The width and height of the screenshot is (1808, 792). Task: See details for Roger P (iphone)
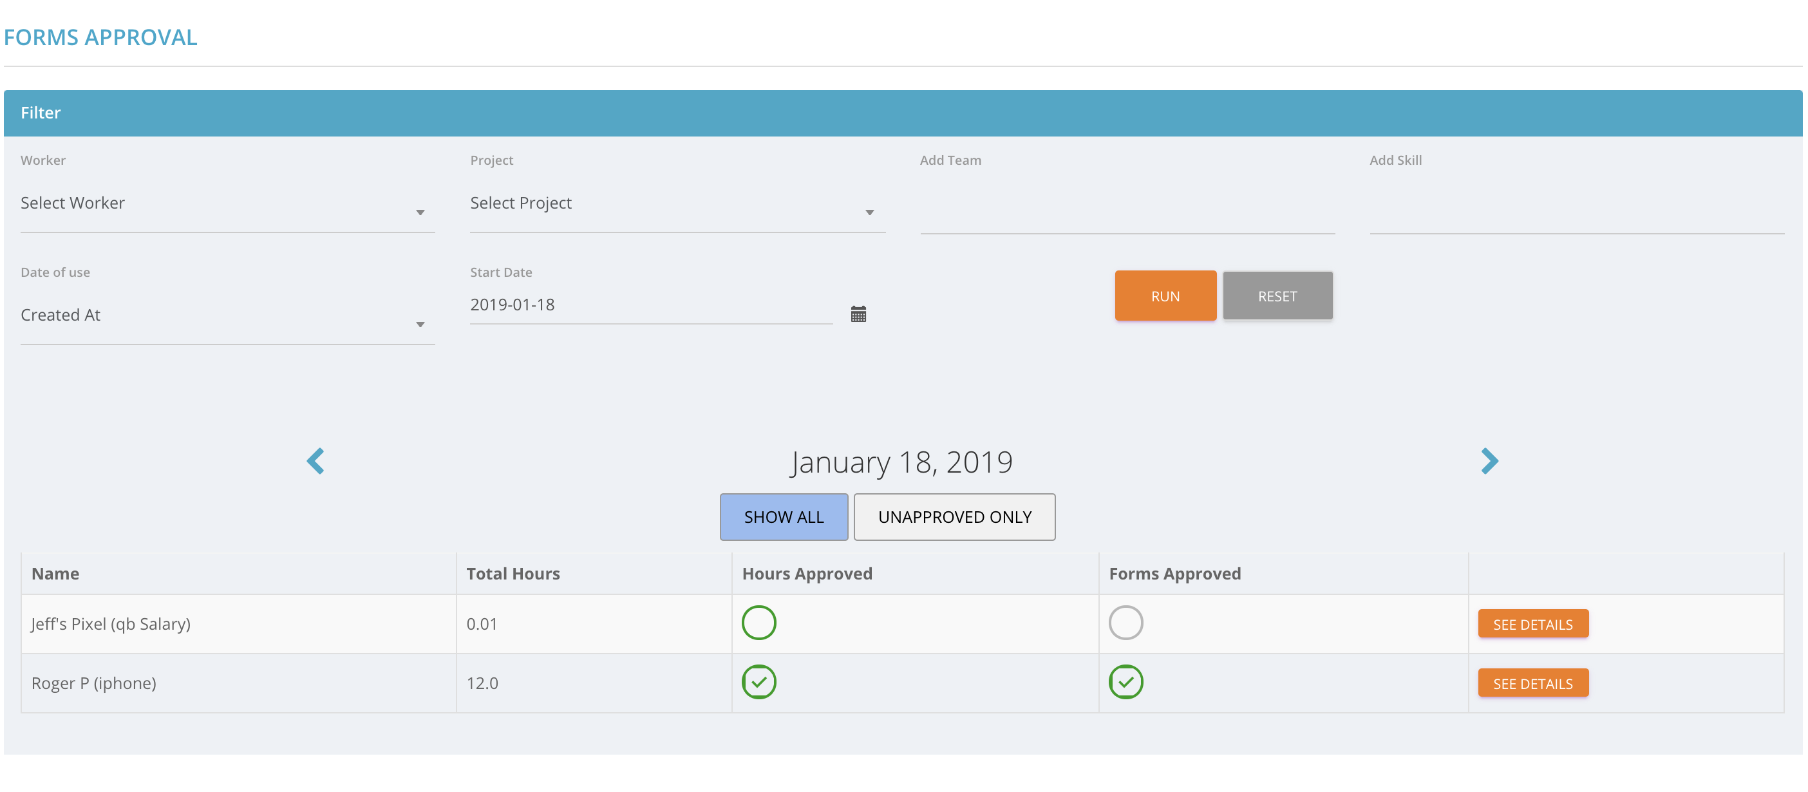click(1532, 683)
